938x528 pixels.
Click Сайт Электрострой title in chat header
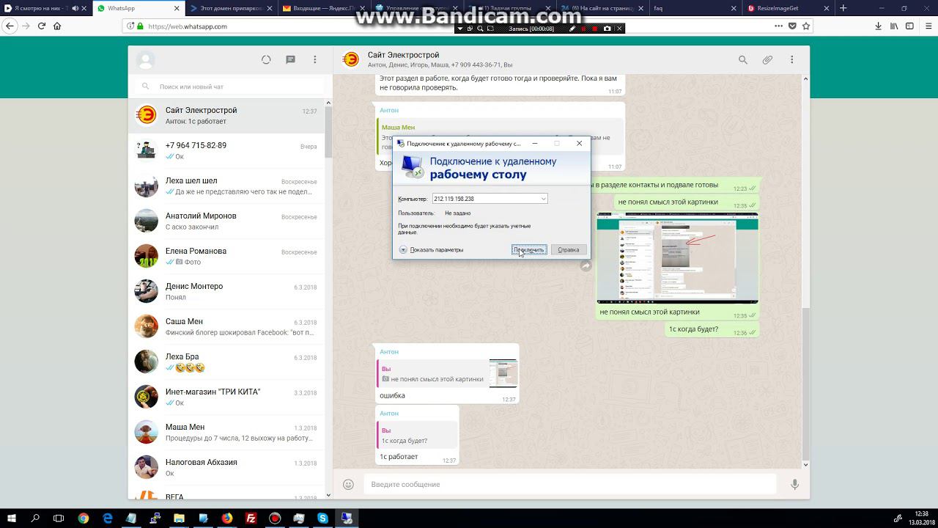(x=403, y=55)
